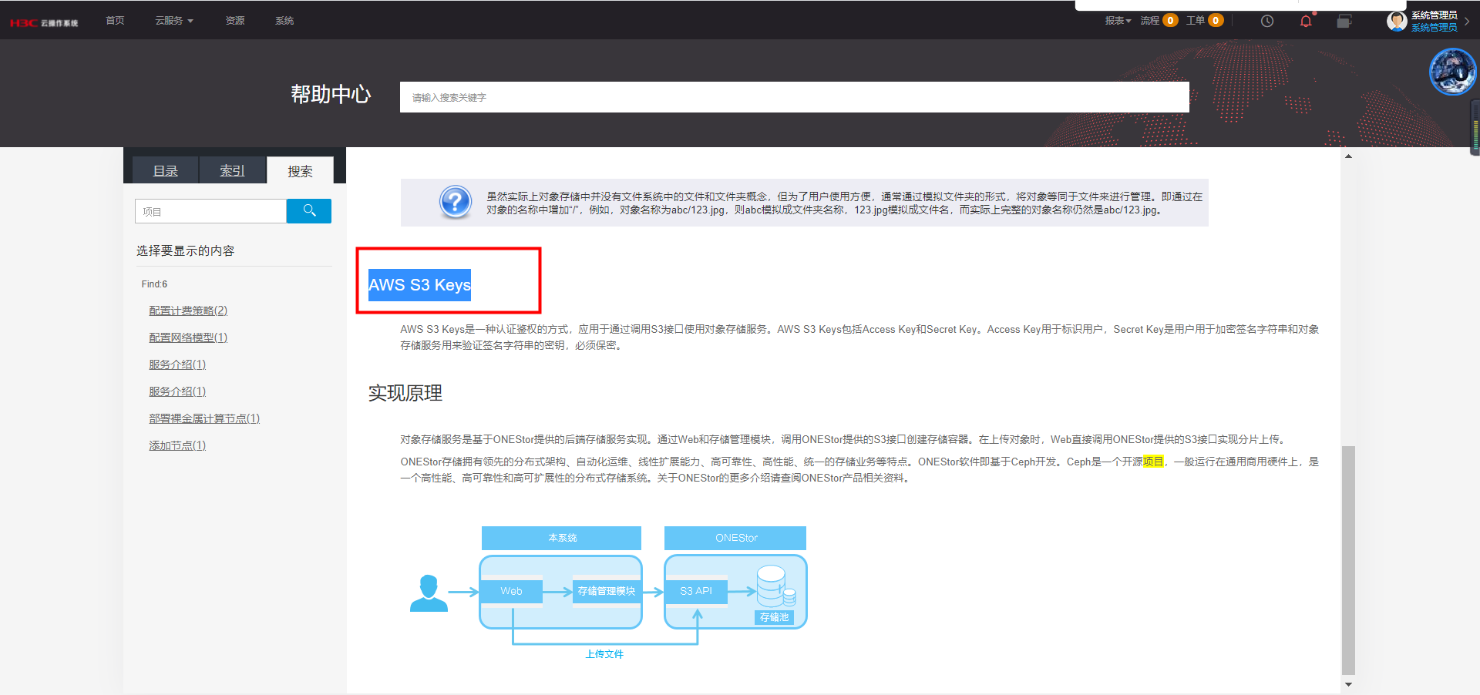1480x695 pixels.
Task: Click the blue question mark note icon
Action: 456,203
